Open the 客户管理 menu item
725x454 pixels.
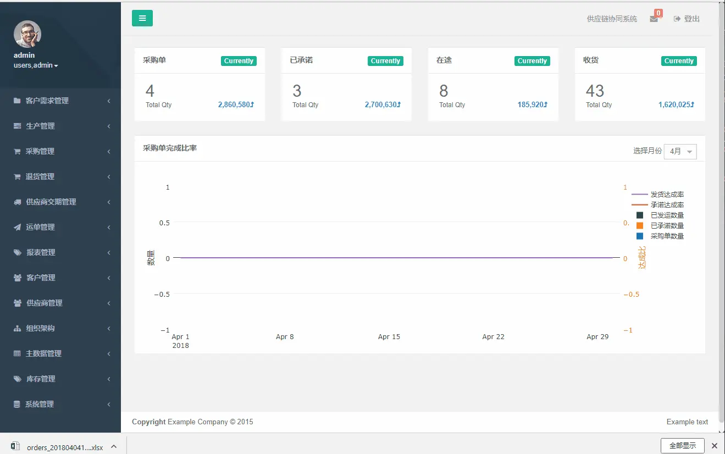point(60,278)
